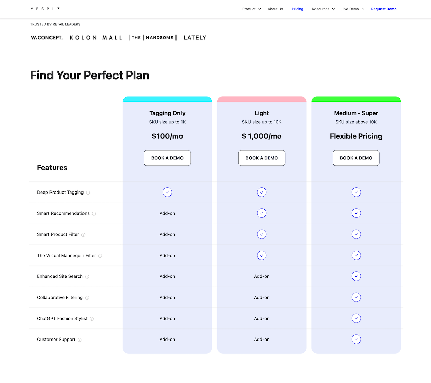Select the Pricing menu item
The width and height of the screenshot is (431, 383).
(297, 9)
